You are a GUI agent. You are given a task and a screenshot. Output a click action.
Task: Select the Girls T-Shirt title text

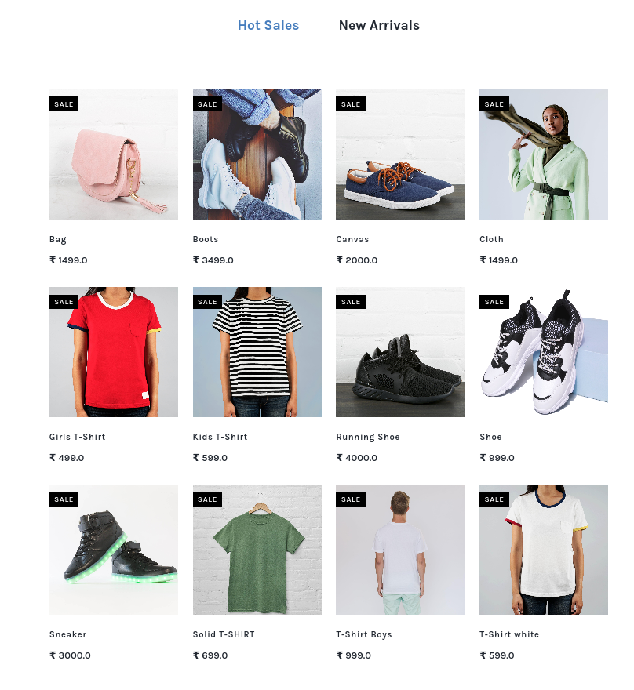[x=77, y=437]
